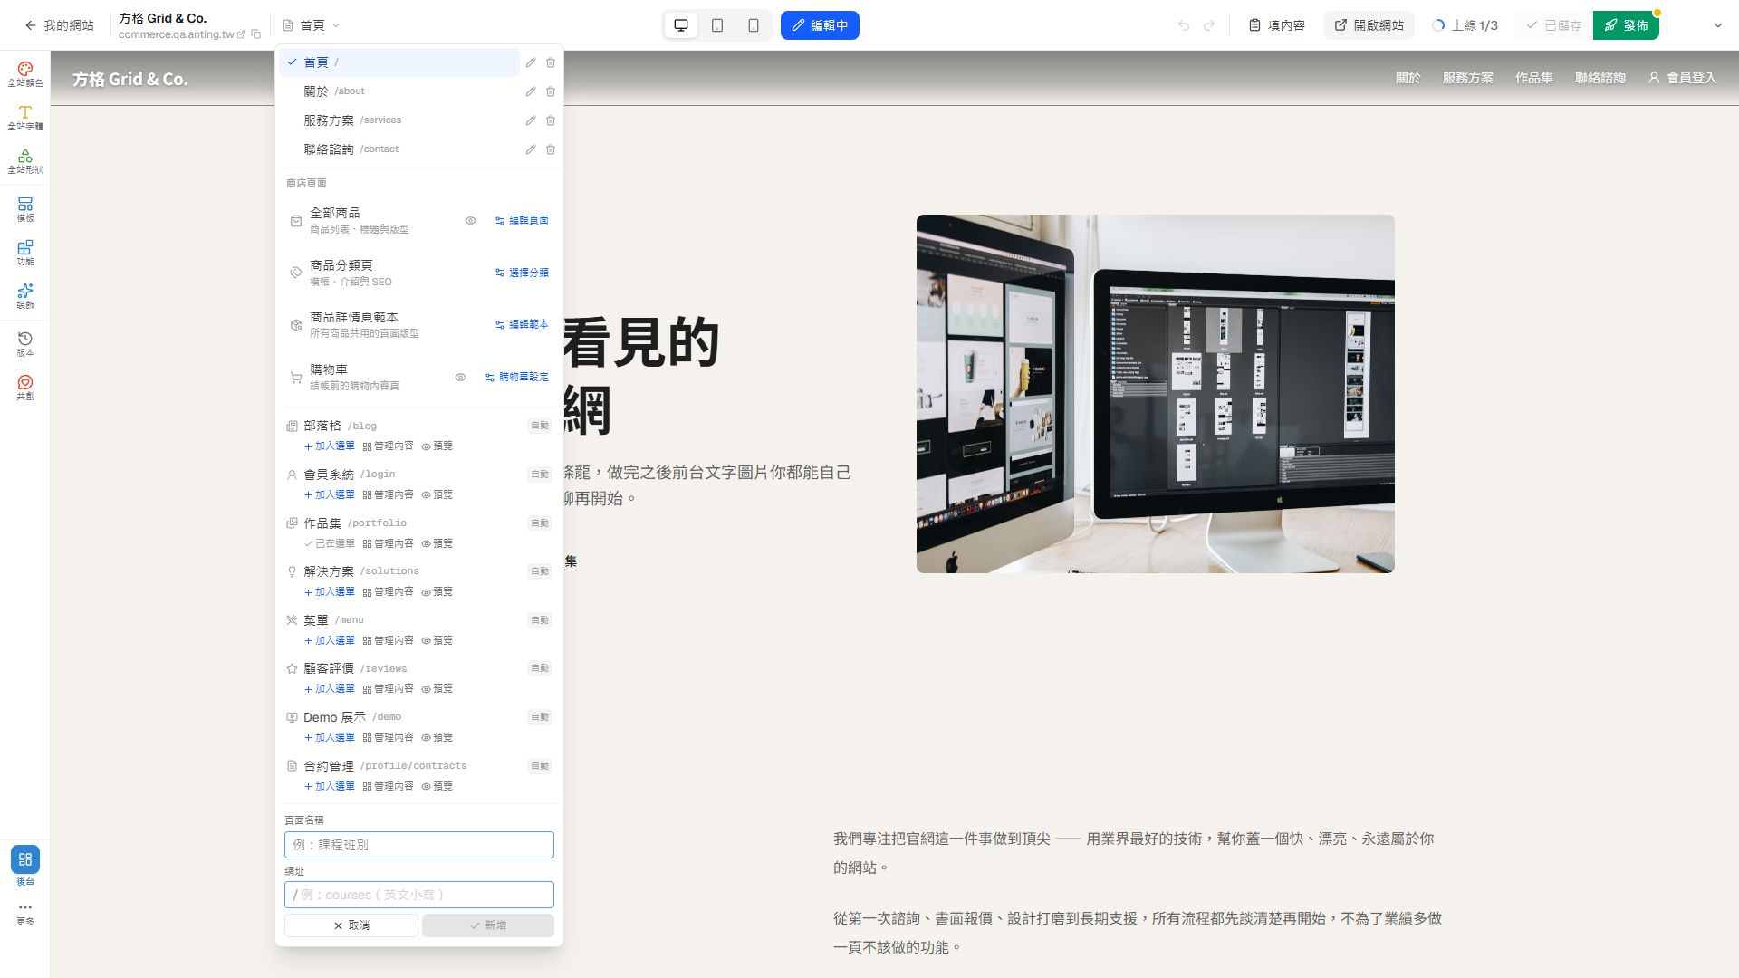Edit the 首頁 page with pencil icon
The height and width of the screenshot is (978, 1739).
click(x=531, y=62)
